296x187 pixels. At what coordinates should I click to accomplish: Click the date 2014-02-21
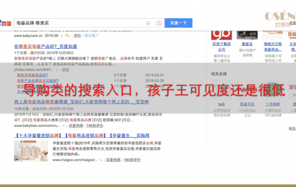155,75
